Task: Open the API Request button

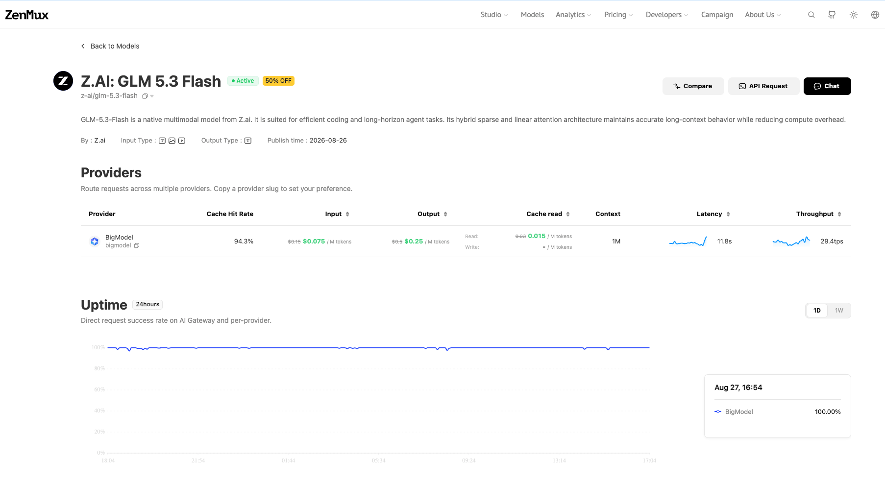Action: tap(763, 86)
